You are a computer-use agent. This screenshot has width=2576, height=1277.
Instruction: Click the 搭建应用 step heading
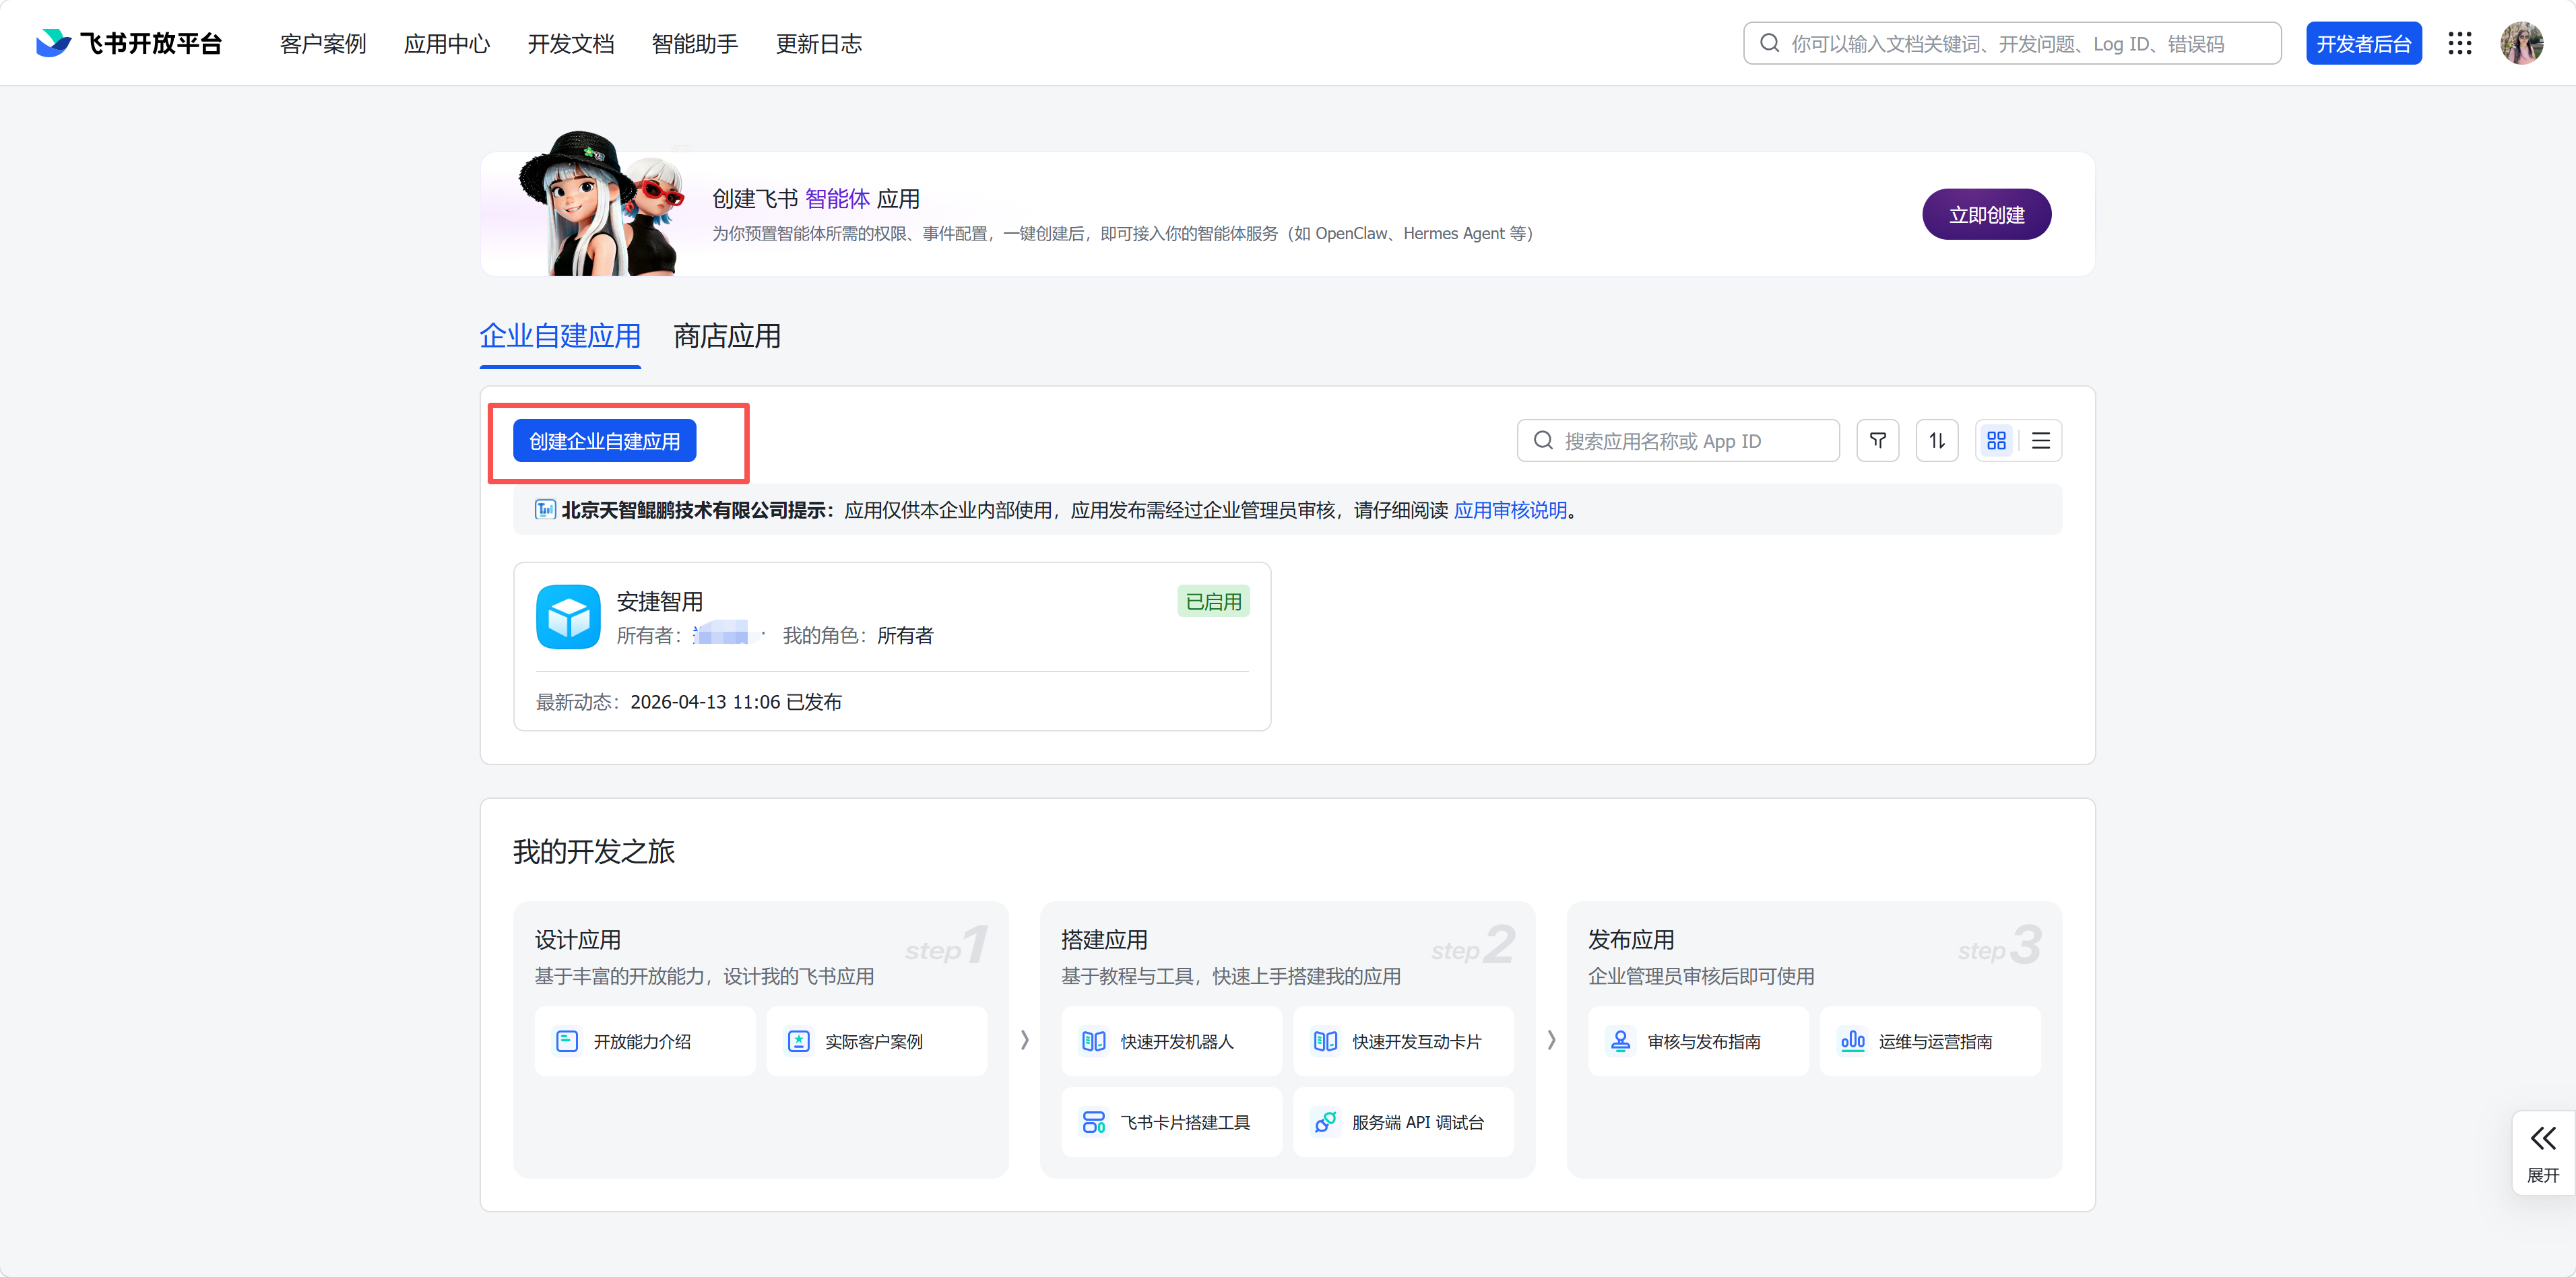(x=1104, y=939)
